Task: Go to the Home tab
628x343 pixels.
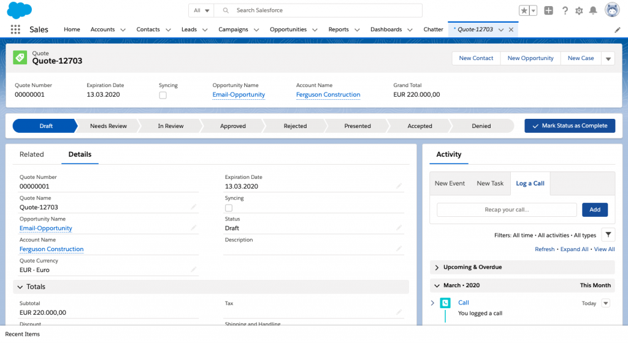Action: [72, 29]
